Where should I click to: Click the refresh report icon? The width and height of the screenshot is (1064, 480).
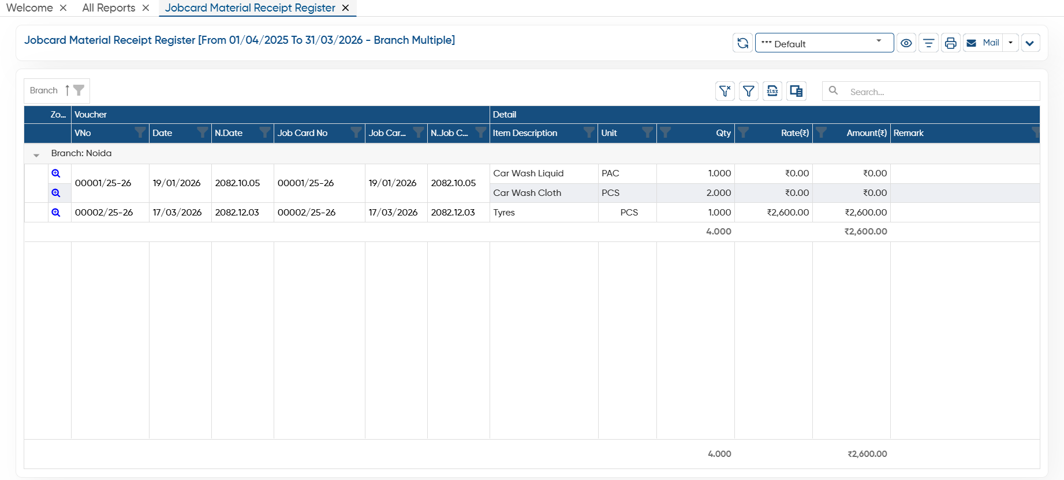coord(742,43)
